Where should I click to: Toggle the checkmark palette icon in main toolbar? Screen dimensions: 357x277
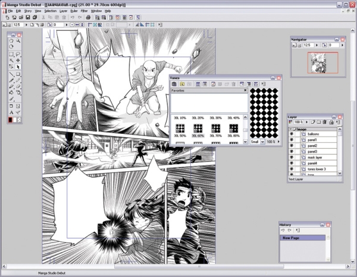point(131,17)
